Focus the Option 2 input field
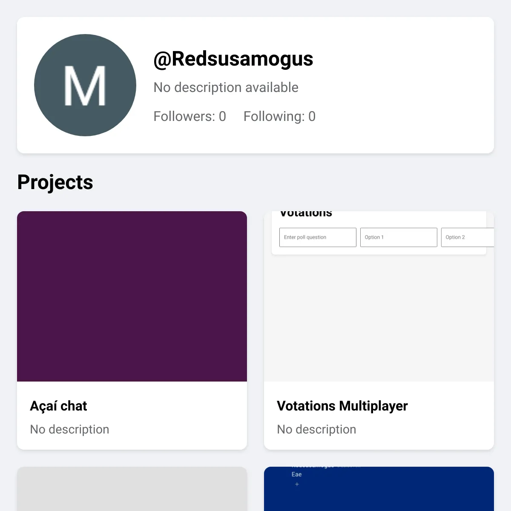 (468, 237)
